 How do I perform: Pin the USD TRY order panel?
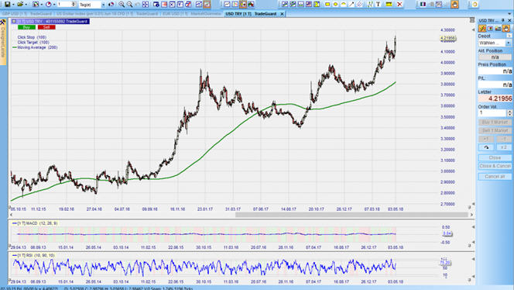(x=503, y=20)
